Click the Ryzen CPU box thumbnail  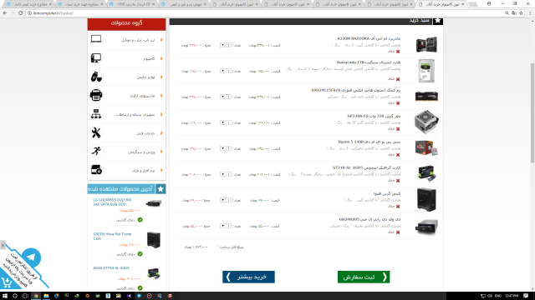(426, 148)
